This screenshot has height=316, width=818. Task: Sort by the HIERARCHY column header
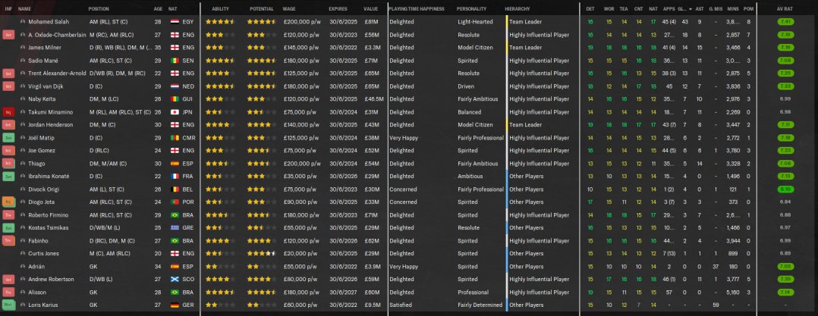[x=518, y=9]
